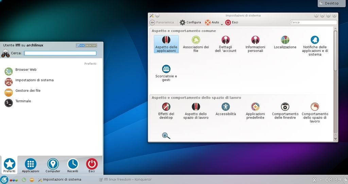The height and width of the screenshot is (184, 348).
Task: Open Dettagli dell'account settings
Action: coord(225,44)
